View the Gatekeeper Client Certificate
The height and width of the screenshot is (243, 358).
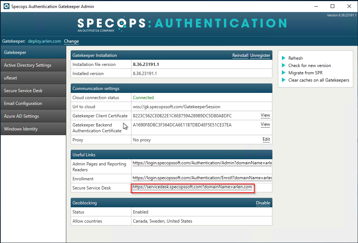point(265,115)
